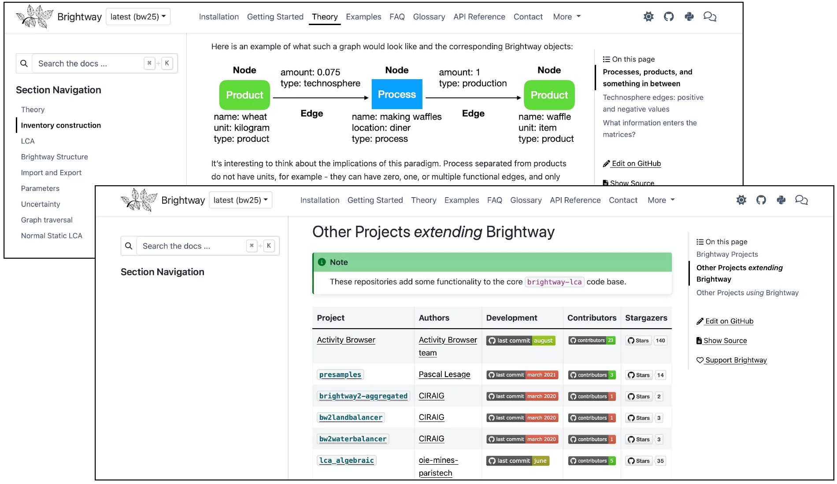Open the GitHub icon in the upper navbar
Viewport: 837px width, 484px height.
pyautogui.click(x=669, y=17)
